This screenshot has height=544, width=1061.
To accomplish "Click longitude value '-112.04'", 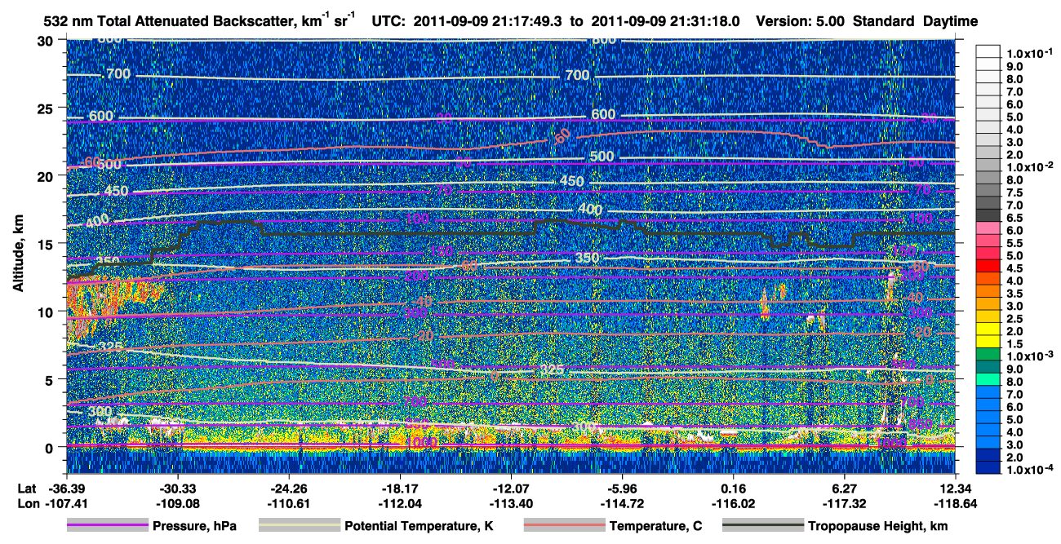I will point(400,503).
